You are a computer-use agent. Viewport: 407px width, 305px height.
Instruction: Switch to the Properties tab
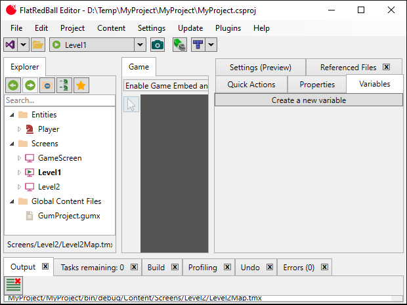pos(317,85)
